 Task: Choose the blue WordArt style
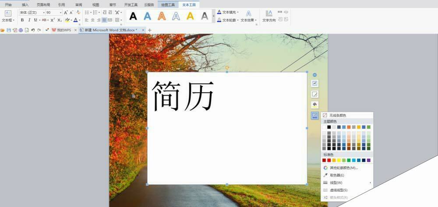[148, 16]
